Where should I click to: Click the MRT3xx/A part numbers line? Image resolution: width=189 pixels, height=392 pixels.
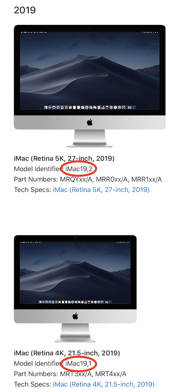click(70, 374)
